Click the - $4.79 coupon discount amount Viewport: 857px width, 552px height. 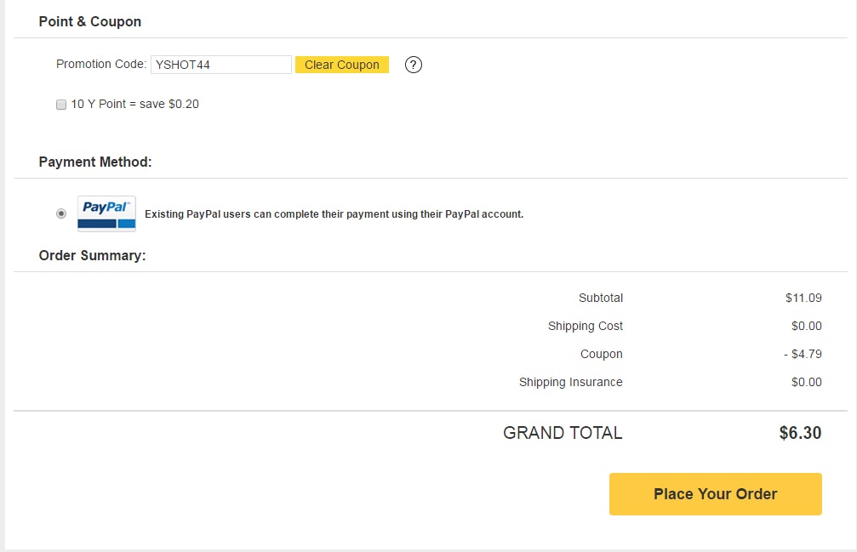point(803,354)
